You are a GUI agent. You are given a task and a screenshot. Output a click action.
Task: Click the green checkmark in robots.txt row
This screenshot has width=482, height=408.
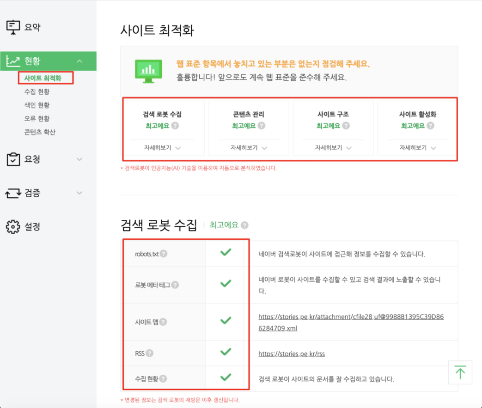pyautogui.click(x=226, y=252)
